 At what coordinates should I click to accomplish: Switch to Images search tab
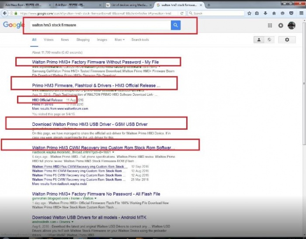coord(102,40)
